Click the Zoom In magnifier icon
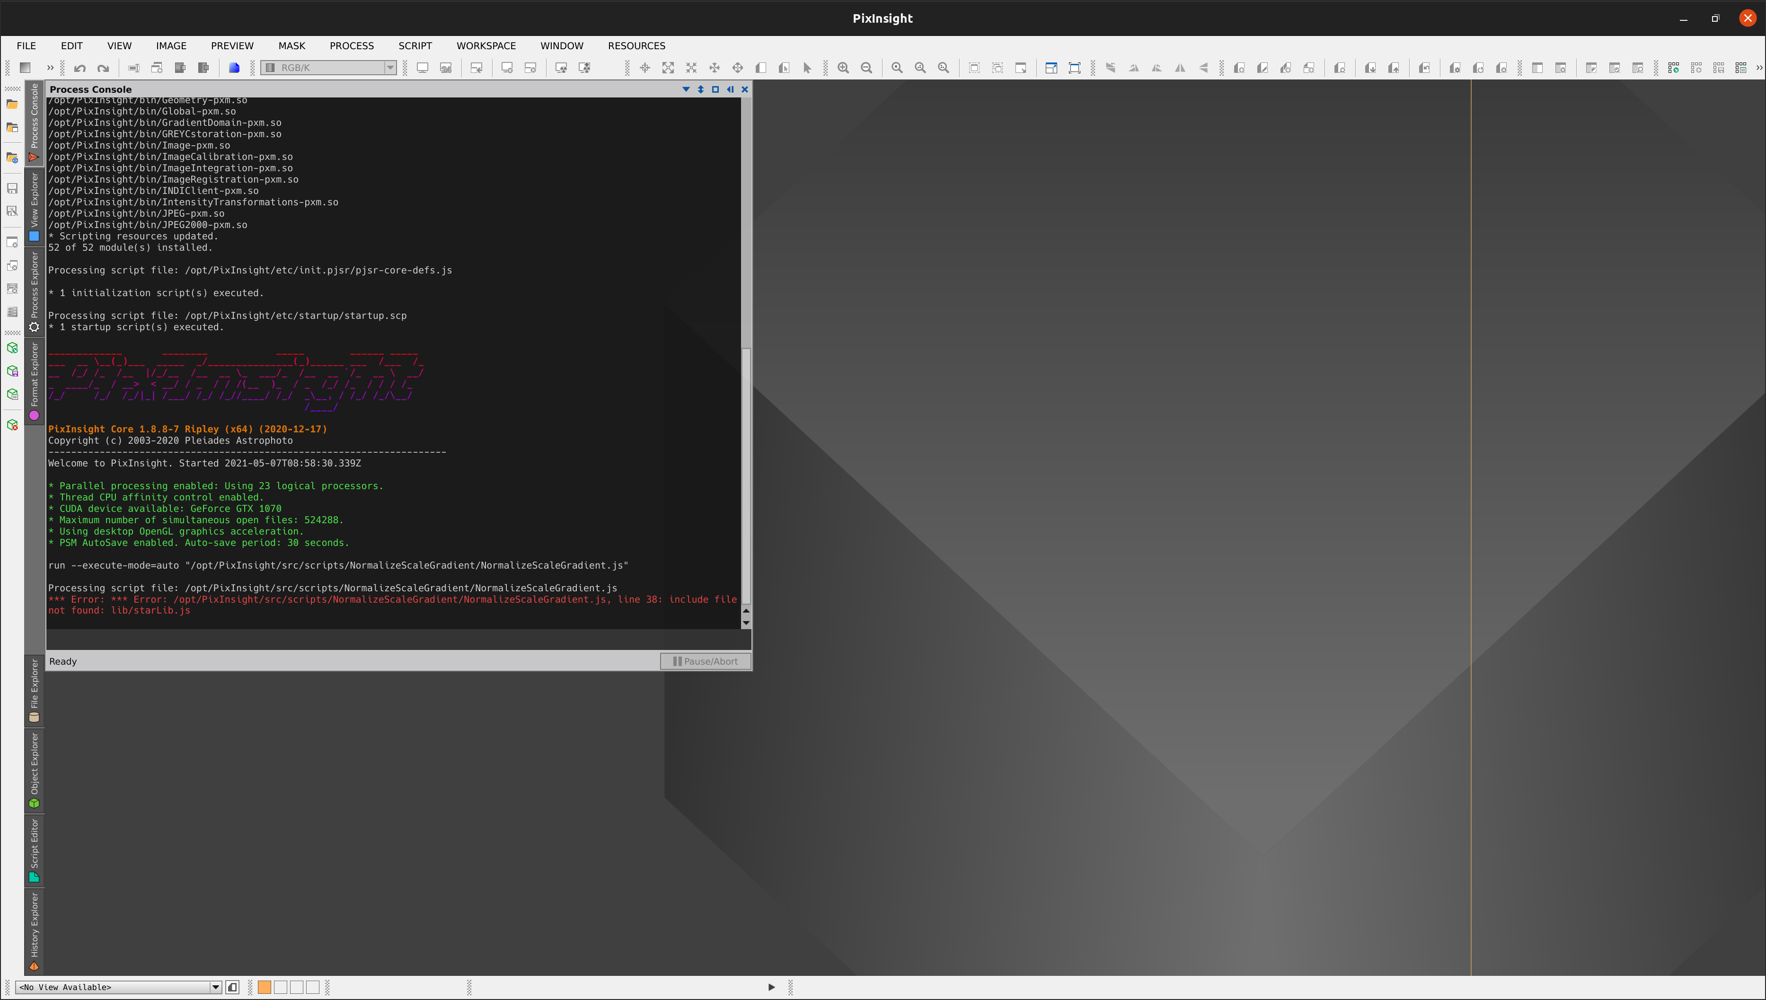 pos(843,67)
